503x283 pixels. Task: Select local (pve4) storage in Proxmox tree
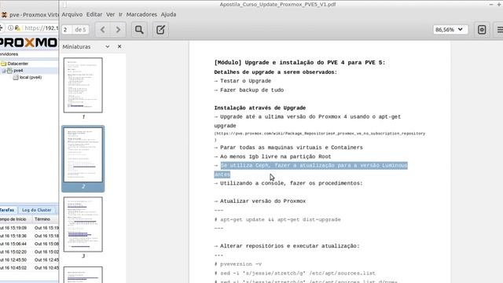click(x=31, y=77)
